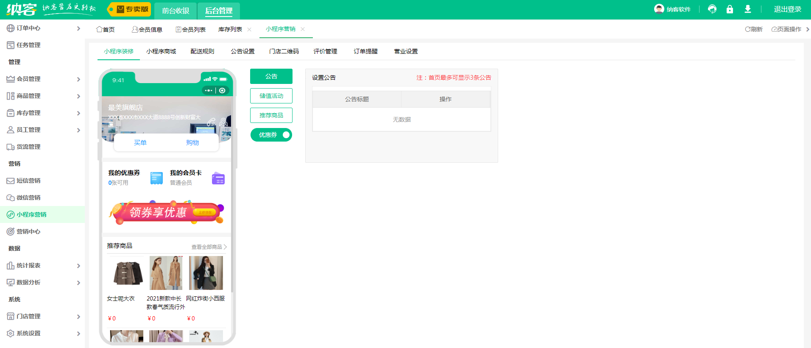
Task: Click the 订单中心 globe icon
Action: [11, 28]
